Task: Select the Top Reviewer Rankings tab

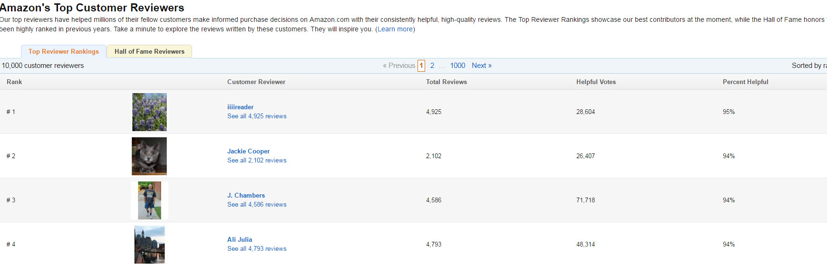Action: tap(64, 51)
